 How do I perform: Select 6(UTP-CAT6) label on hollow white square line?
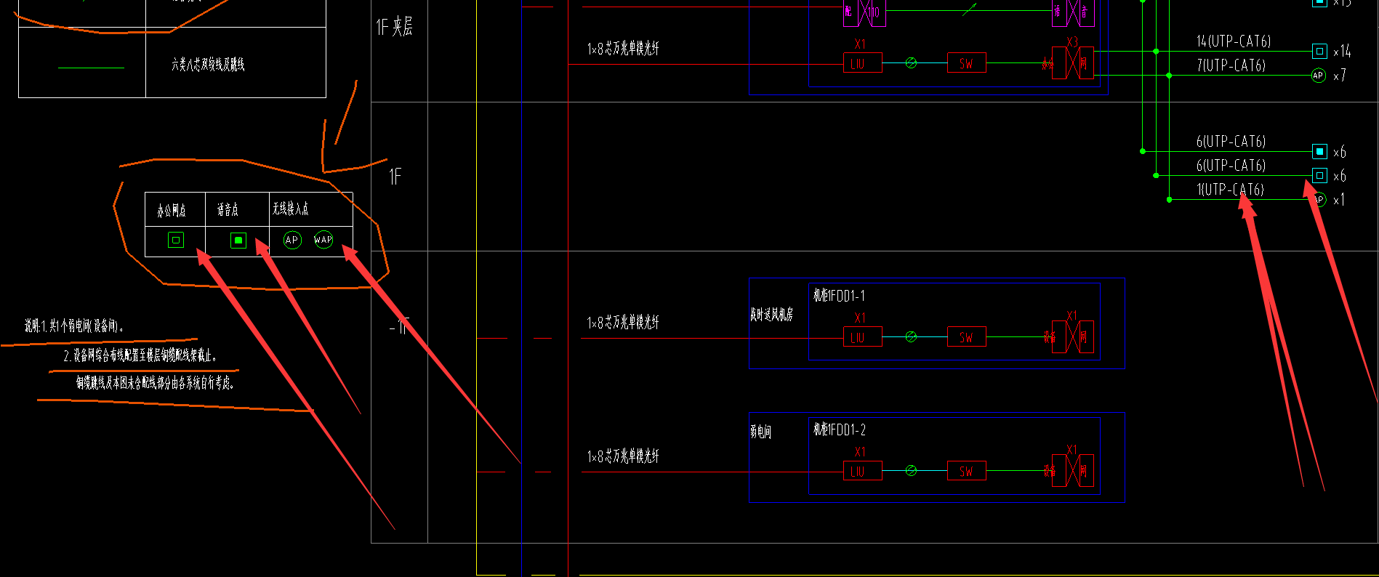coord(1231,165)
